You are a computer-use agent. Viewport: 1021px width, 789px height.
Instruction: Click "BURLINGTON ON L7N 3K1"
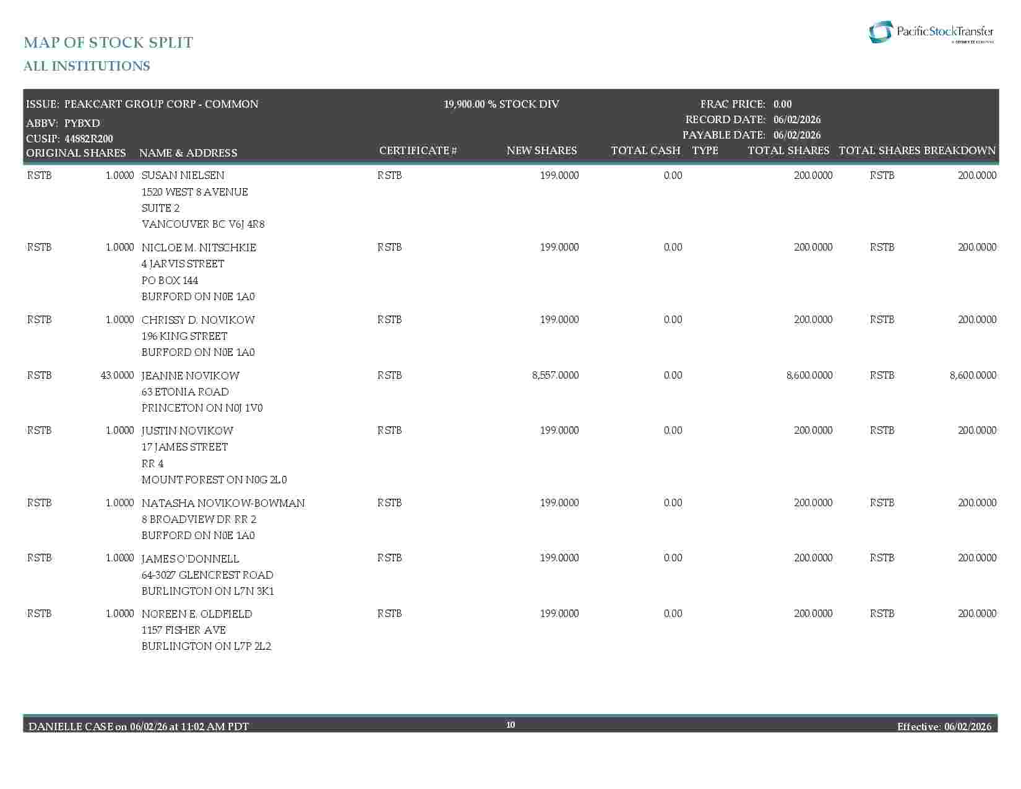(208, 591)
